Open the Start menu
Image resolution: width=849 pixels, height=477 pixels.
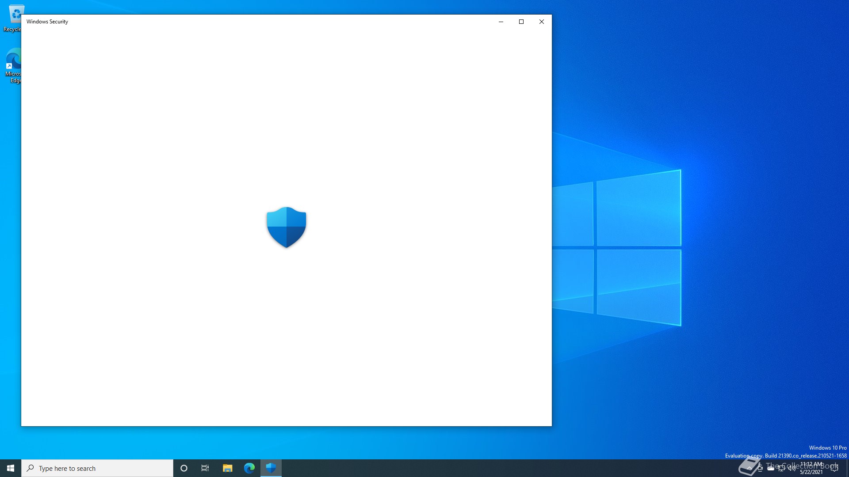click(x=11, y=468)
